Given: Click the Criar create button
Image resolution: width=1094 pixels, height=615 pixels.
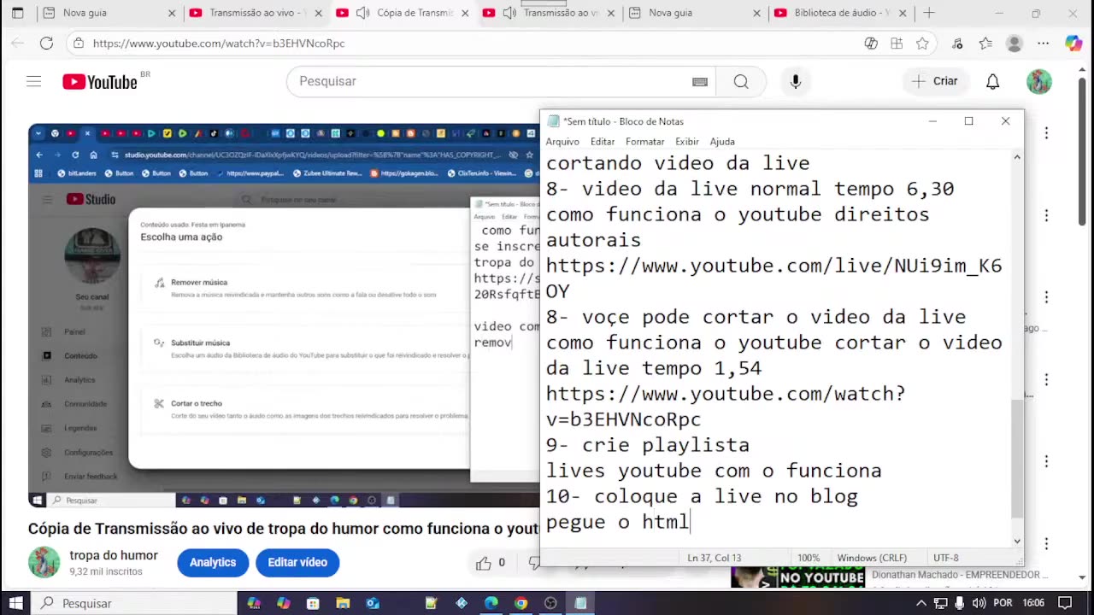Looking at the screenshot, I should [x=934, y=81].
